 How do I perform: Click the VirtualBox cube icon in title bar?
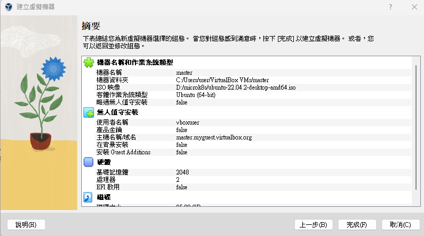coord(9,7)
